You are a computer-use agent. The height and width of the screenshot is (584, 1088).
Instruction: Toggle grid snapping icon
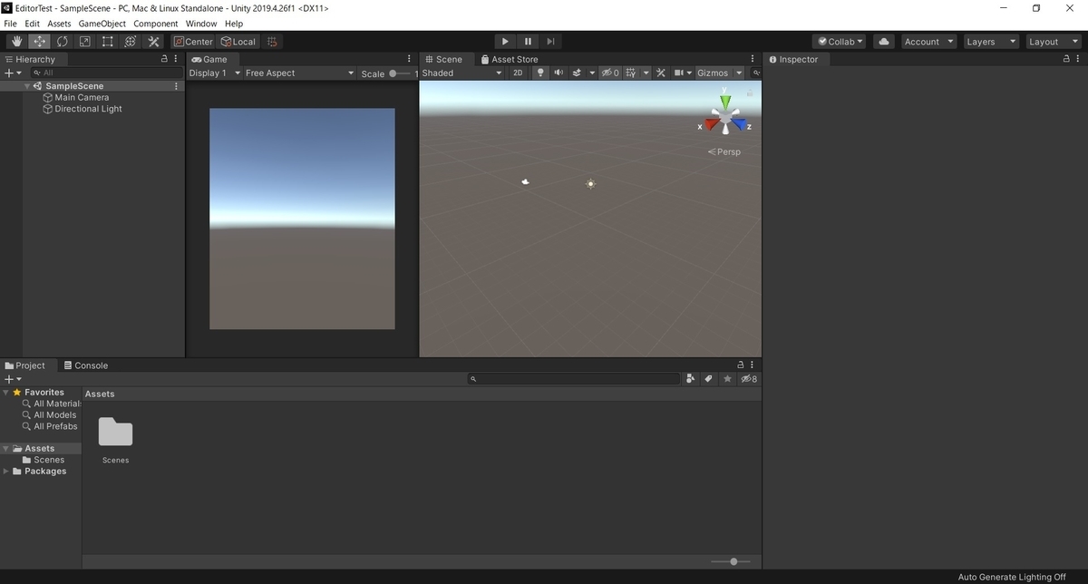272,42
